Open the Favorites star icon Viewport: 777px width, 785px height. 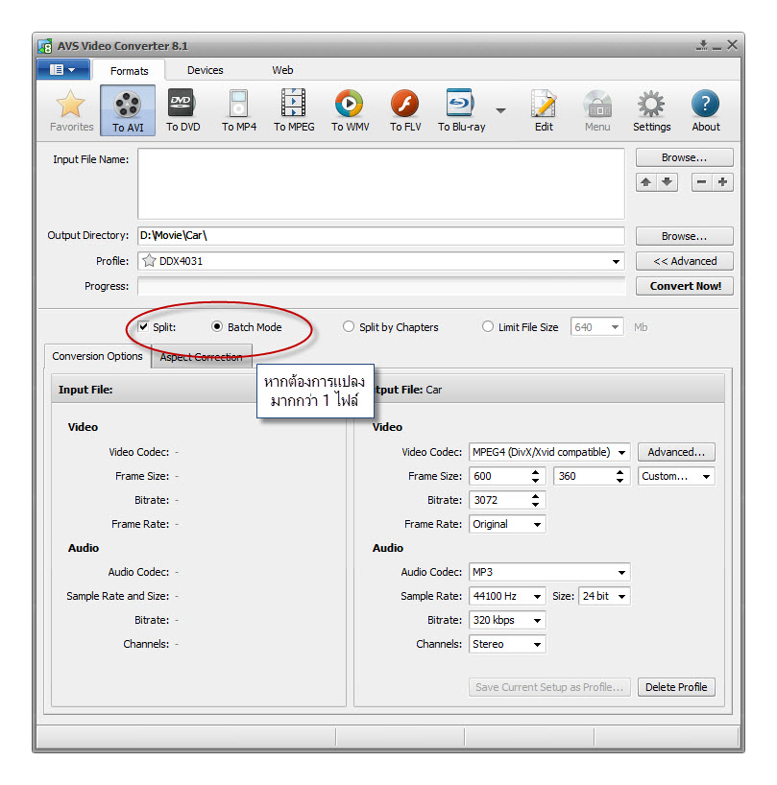pos(71,110)
